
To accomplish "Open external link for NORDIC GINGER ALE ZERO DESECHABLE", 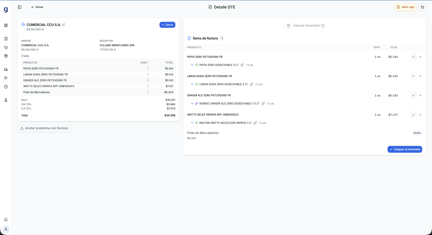I will (x=263, y=104).
